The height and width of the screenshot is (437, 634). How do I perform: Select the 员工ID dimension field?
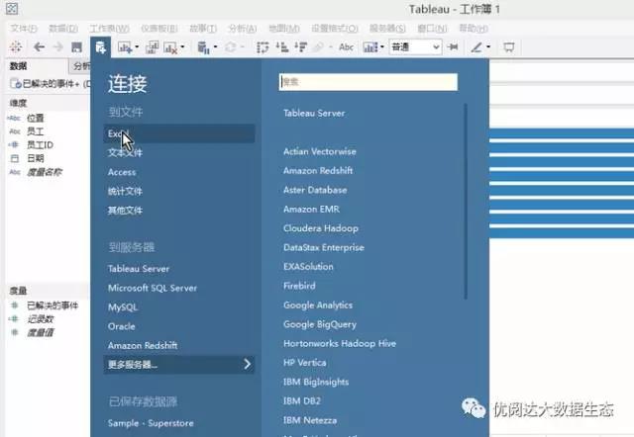40,145
